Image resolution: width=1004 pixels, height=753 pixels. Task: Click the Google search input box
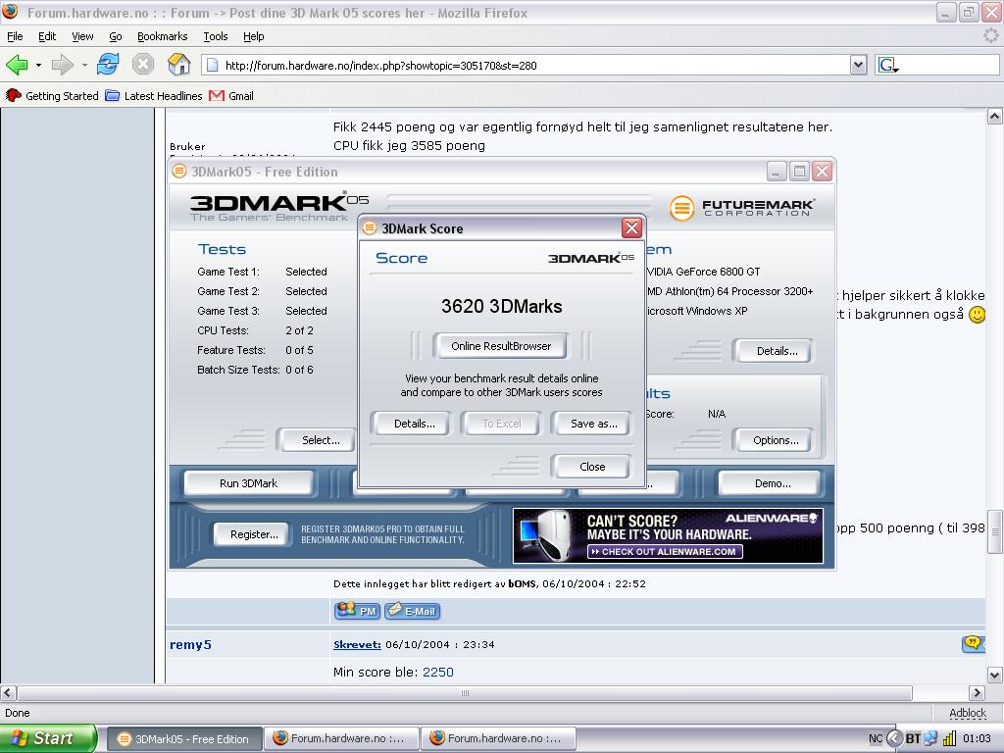pyautogui.click(x=949, y=65)
